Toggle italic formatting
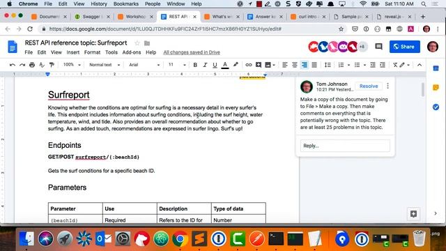 (x=205, y=65)
